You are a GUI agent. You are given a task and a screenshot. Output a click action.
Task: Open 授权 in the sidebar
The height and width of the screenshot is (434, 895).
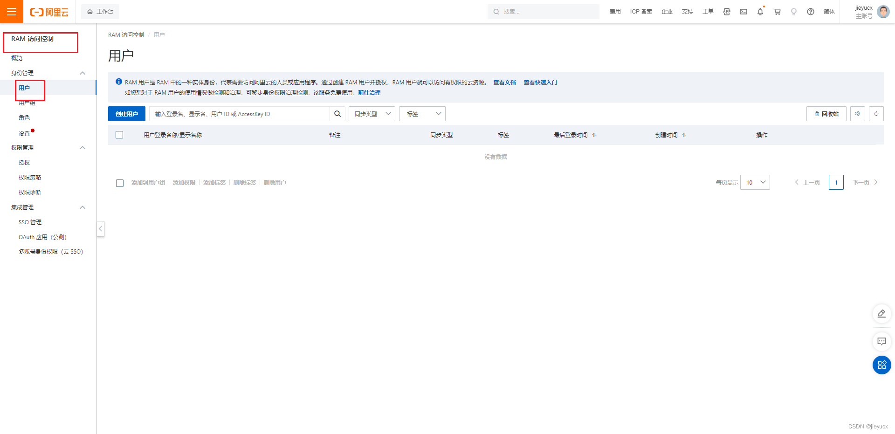point(24,163)
